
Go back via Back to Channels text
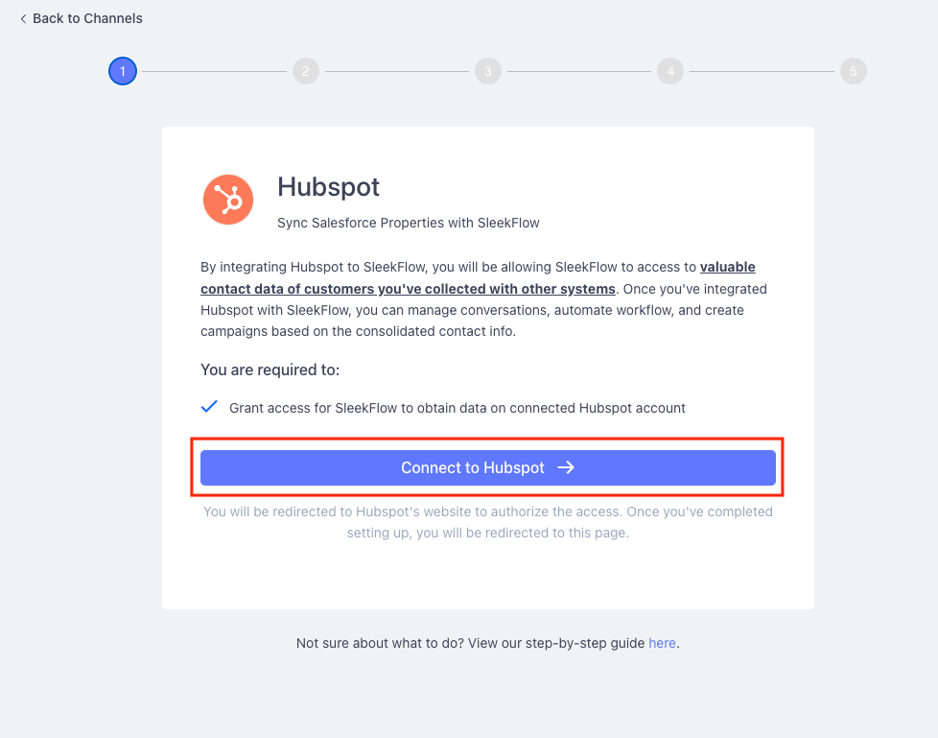coord(87,18)
